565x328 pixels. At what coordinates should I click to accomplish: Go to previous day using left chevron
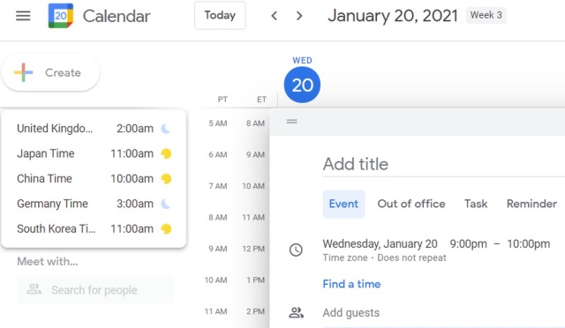click(x=275, y=16)
